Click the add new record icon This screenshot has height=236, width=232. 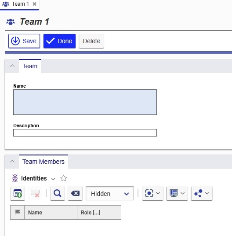18,193
